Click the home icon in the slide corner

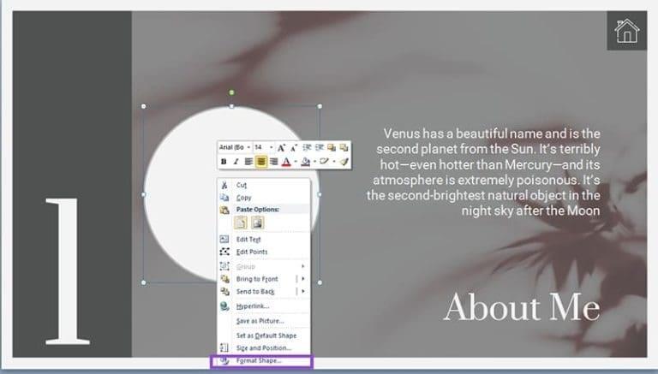(626, 31)
